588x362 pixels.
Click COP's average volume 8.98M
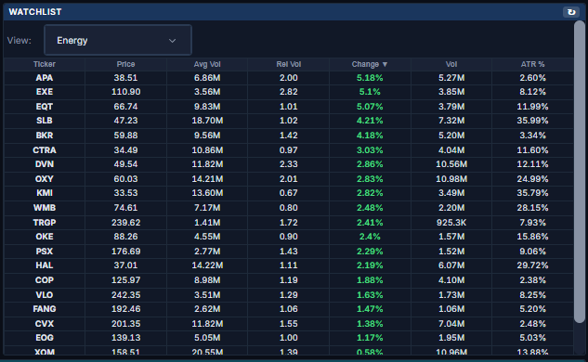[207, 280]
